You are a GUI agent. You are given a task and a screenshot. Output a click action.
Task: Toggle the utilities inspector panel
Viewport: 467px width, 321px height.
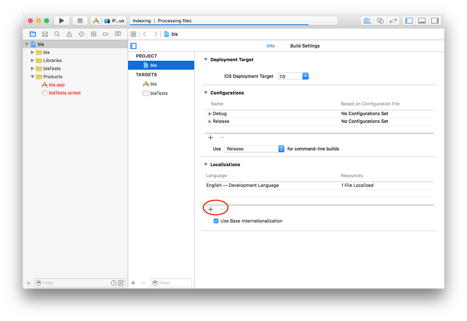tap(435, 20)
